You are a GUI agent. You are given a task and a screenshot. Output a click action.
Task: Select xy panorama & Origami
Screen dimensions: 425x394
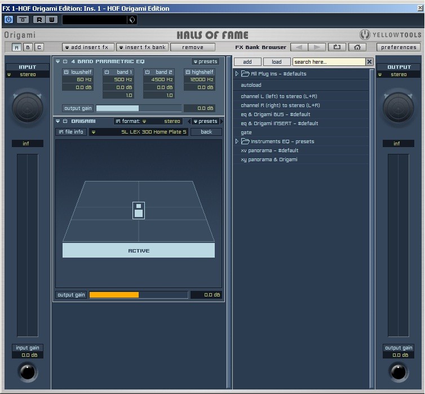click(301, 160)
